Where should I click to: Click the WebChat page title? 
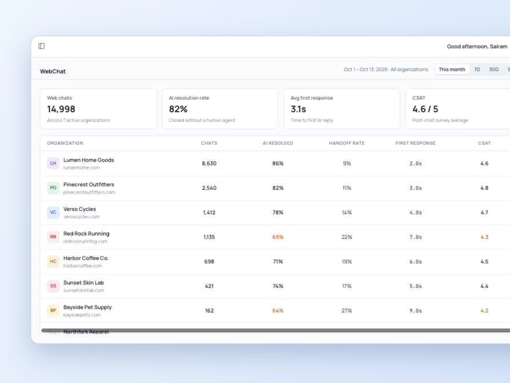click(x=53, y=71)
